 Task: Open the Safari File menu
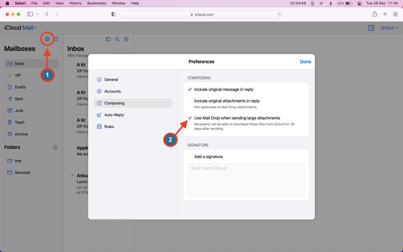[x=34, y=3]
